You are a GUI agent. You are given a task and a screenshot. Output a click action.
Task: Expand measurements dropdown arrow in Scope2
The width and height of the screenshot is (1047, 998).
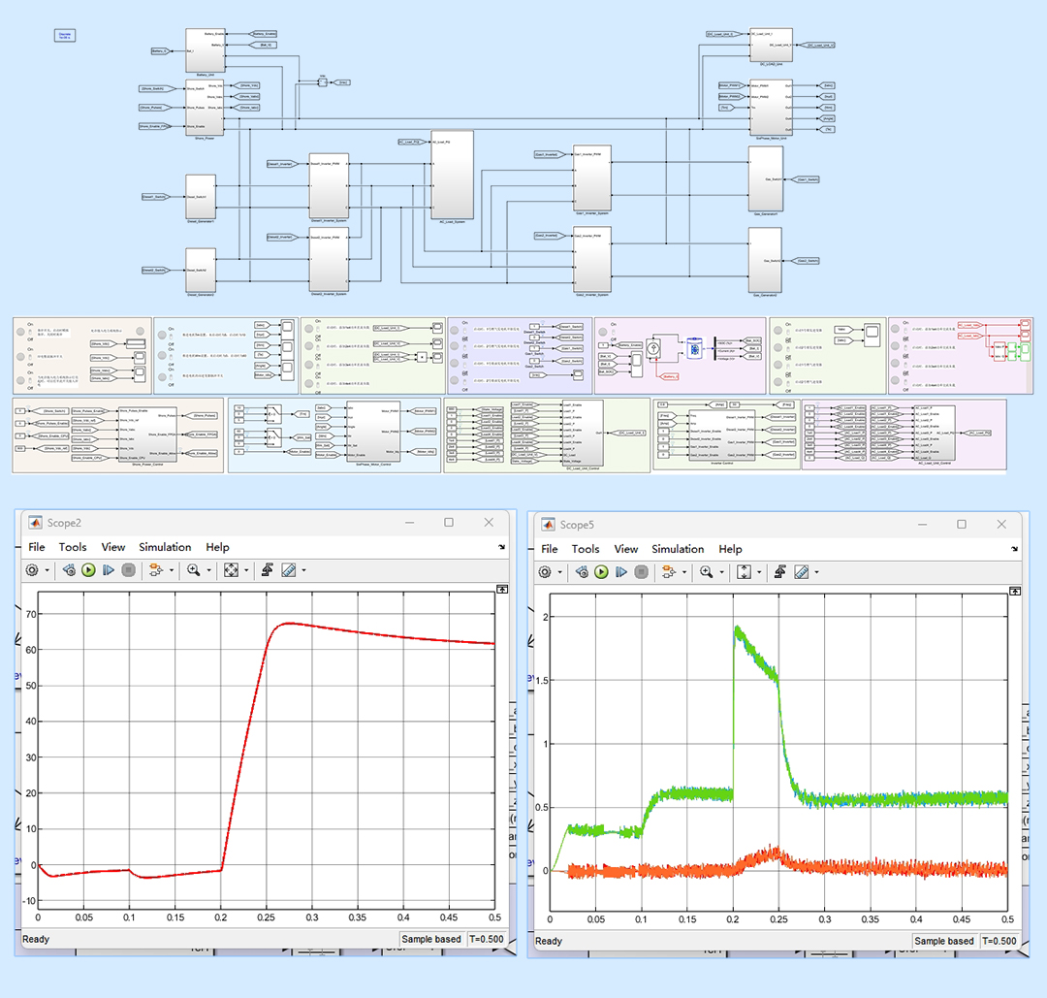tap(303, 570)
